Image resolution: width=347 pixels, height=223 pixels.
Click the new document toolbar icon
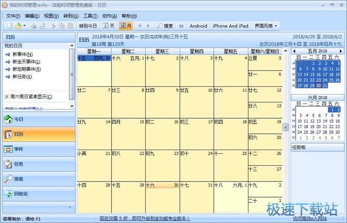click(10, 26)
